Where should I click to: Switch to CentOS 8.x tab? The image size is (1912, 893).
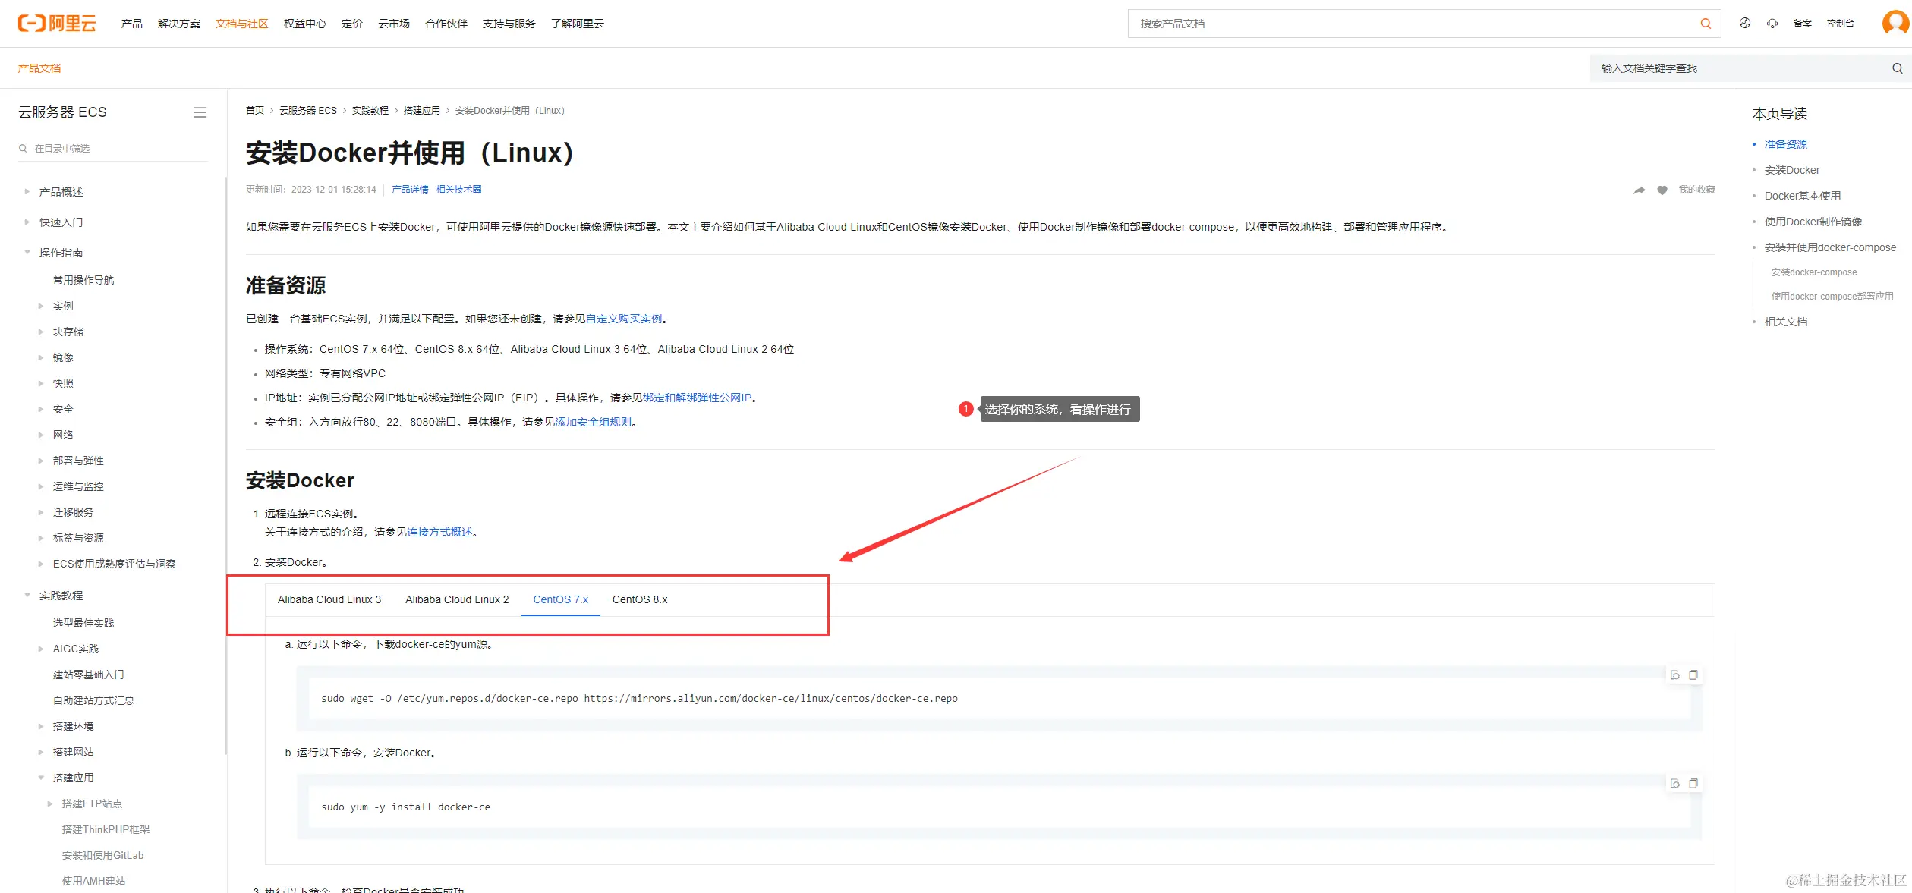click(640, 599)
